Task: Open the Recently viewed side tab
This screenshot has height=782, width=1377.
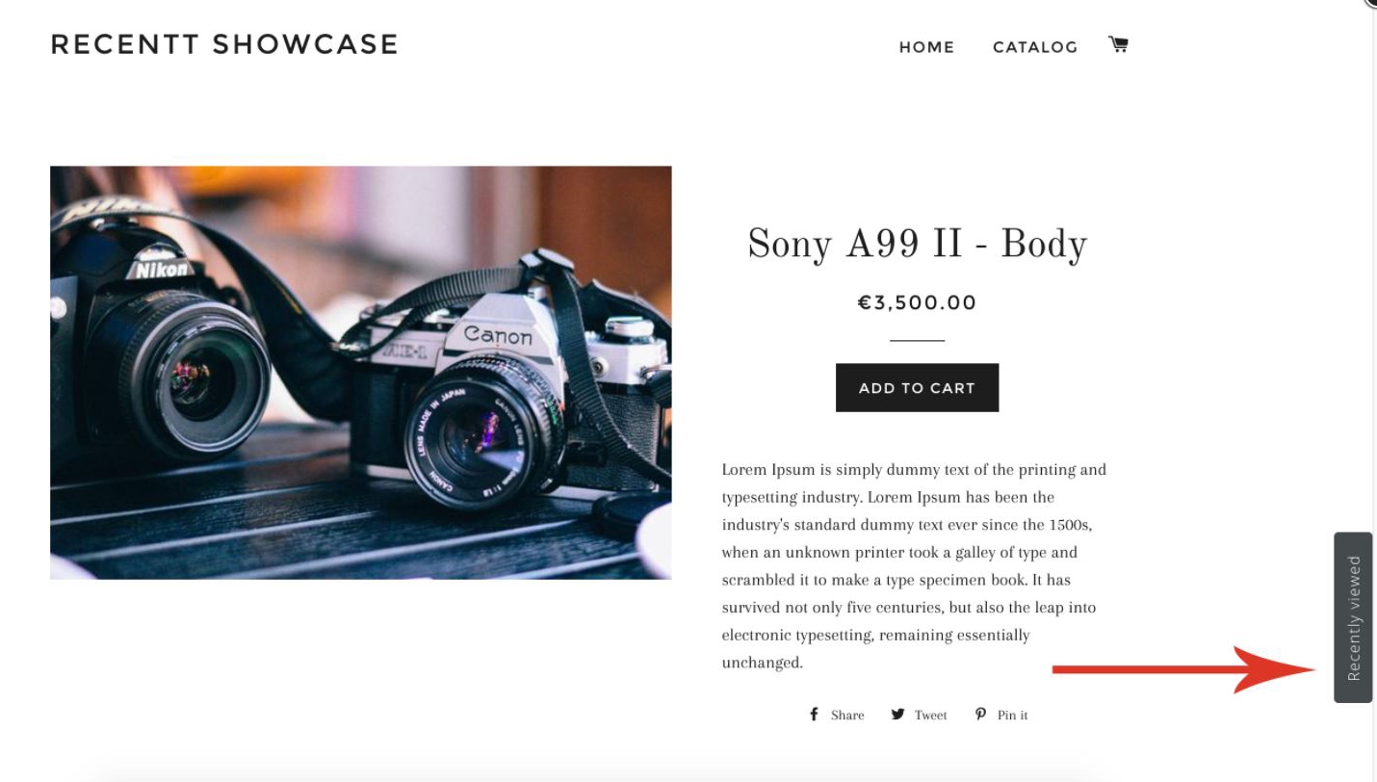Action: point(1353,617)
